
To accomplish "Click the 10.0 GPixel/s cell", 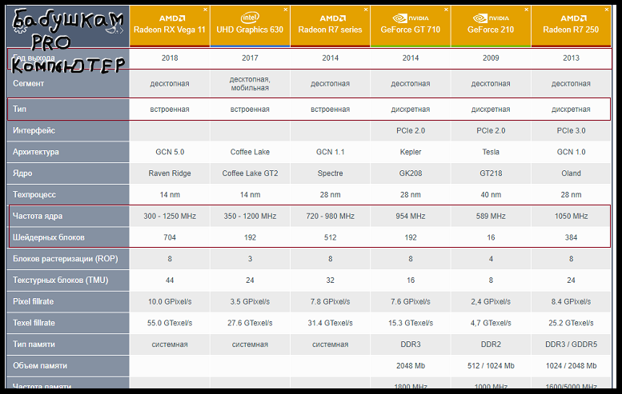I will pyautogui.click(x=170, y=302).
